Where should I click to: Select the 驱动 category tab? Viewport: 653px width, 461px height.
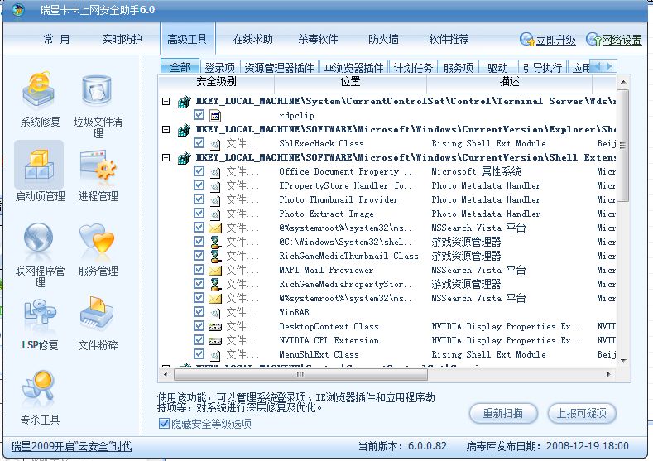pos(497,68)
